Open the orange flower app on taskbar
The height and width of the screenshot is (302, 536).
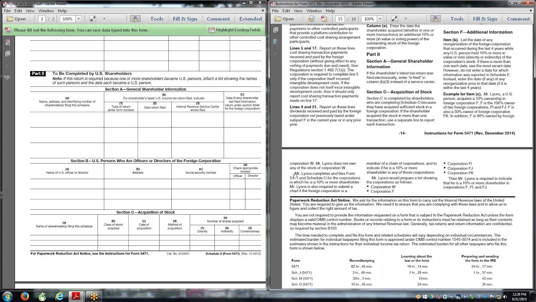tap(94, 296)
